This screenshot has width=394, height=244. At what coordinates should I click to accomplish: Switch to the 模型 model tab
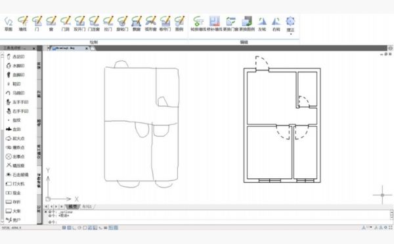(72, 207)
